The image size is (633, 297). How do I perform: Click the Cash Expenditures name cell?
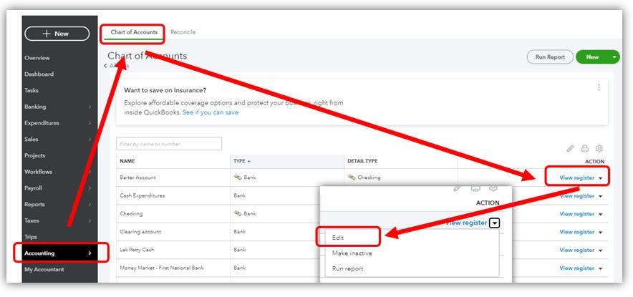[142, 195]
